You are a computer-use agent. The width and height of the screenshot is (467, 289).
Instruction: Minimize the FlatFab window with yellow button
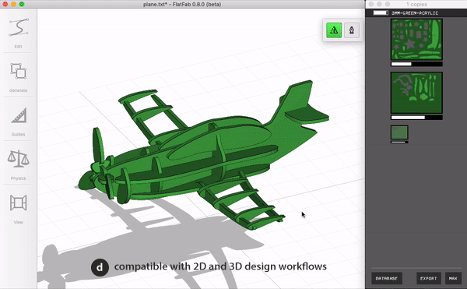tap(13, 4)
